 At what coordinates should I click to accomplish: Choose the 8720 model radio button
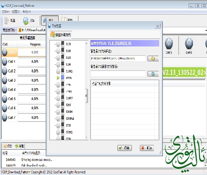[x=58, y=125]
